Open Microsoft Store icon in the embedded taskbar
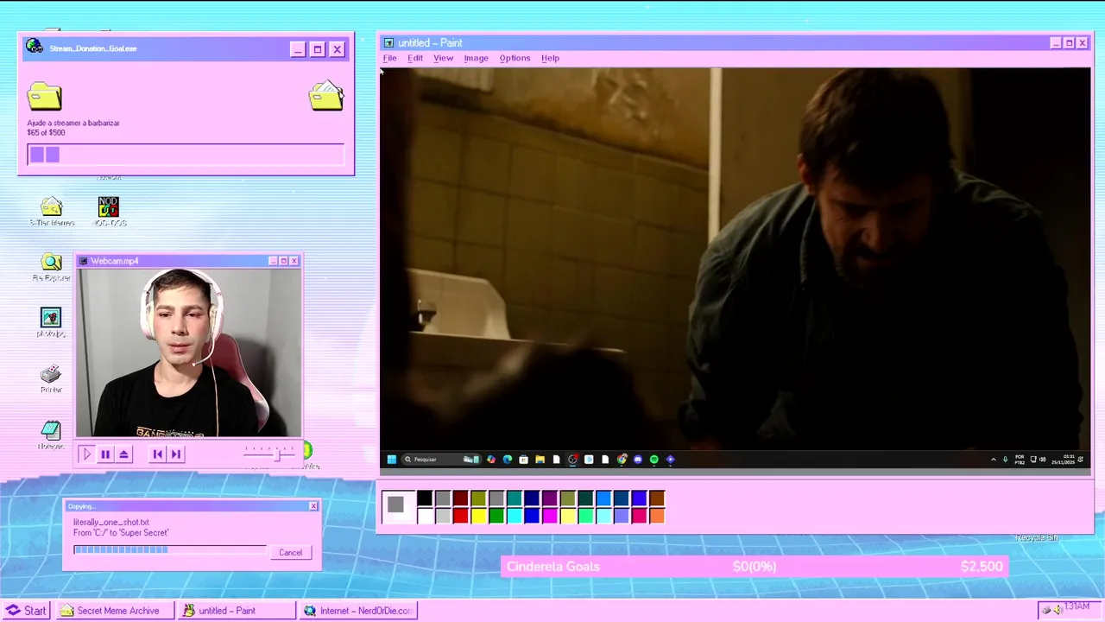Screen dimensions: 1105x622 point(523,460)
